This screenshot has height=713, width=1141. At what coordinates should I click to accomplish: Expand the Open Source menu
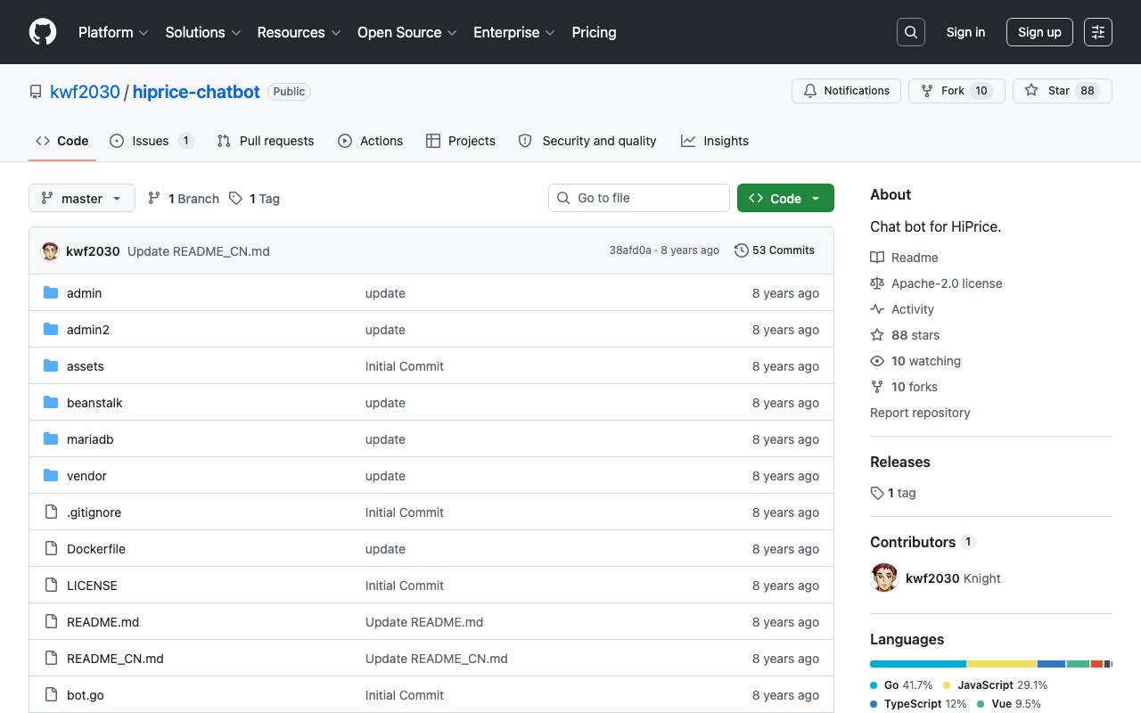[407, 32]
